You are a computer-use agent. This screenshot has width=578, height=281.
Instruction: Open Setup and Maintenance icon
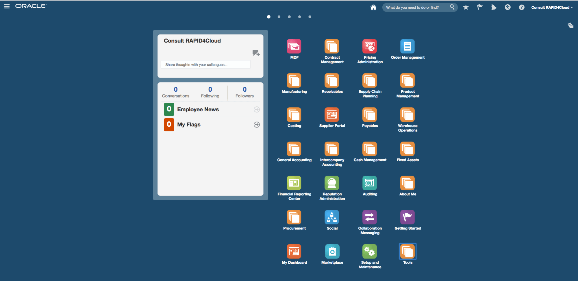coord(370,251)
